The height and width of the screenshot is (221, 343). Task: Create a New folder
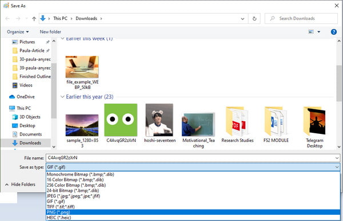[x=50, y=32]
